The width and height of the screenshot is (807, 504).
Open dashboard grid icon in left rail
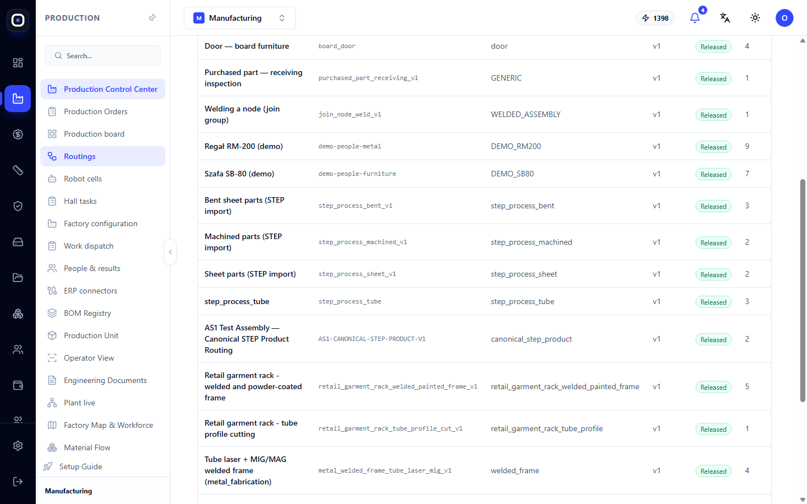point(18,63)
